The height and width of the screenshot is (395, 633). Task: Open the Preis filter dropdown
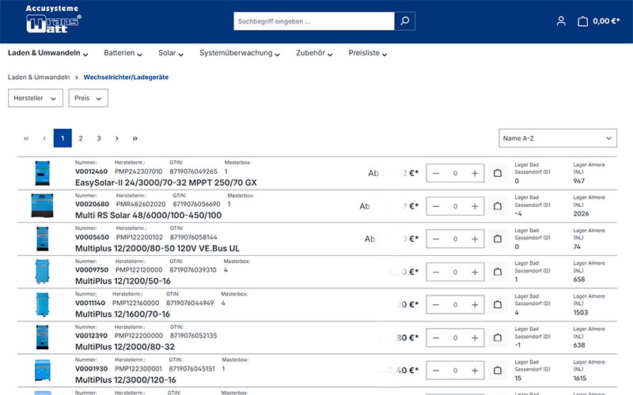[88, 98]
